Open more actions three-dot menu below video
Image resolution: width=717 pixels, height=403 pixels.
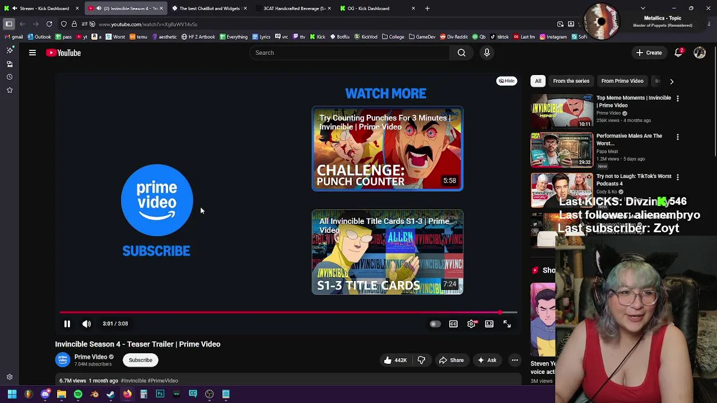pos(515,360)
